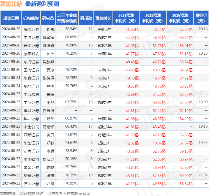
Task: Select the 西部证券 institution cell
Action: 31,135
